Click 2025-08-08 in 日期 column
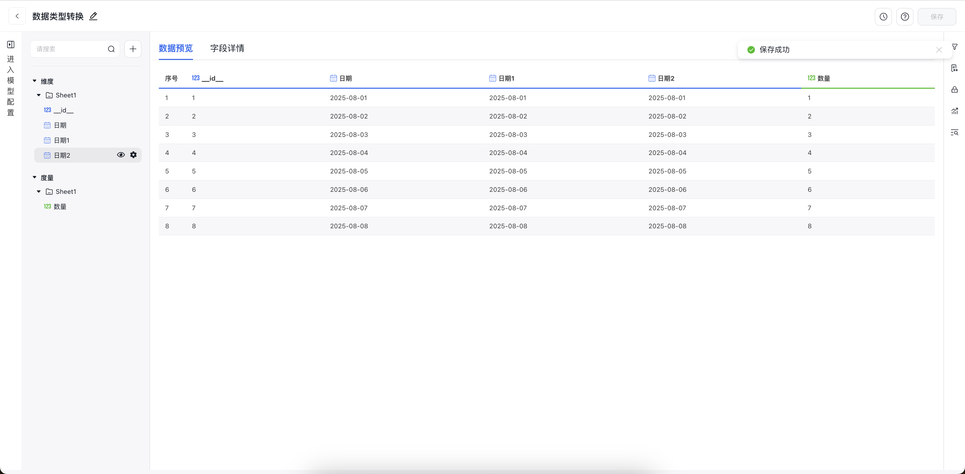 tap(349, 226)
